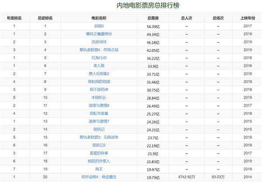Open the 美人鱼 movie link

coord(99,66)
